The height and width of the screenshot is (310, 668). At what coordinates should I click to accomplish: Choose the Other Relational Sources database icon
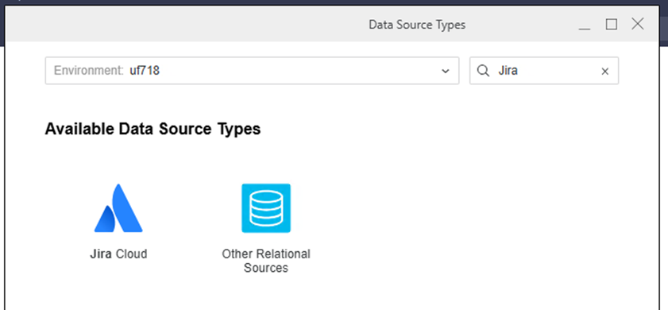266,208
